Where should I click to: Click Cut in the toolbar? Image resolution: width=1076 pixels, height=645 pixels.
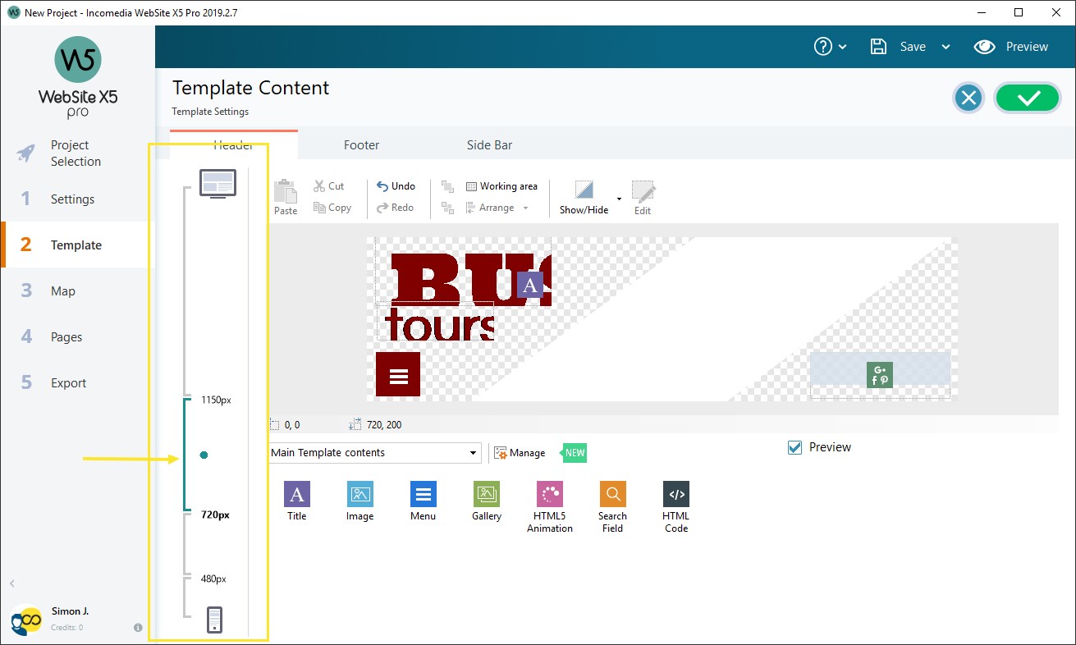[x=328, y=186]
